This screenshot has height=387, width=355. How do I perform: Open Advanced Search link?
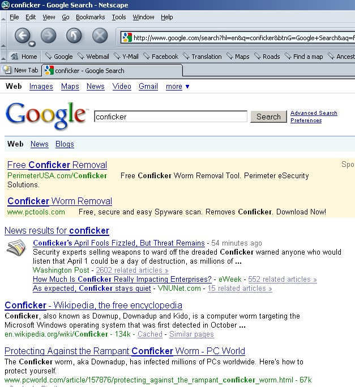click(x=314, y=113)
